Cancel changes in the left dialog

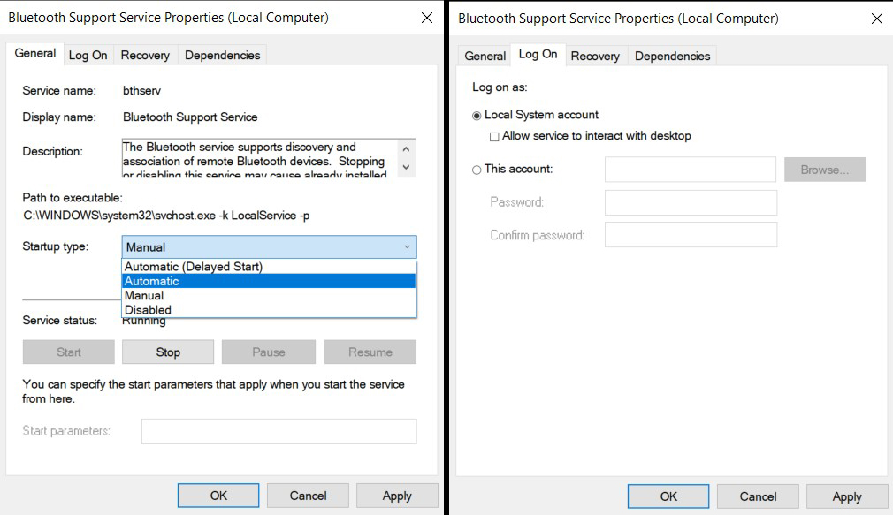coord(308,496)
